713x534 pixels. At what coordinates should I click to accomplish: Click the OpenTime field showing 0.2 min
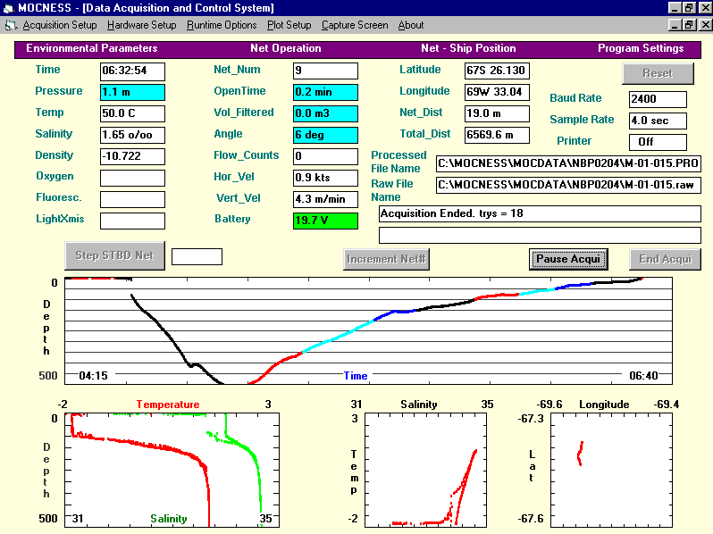click(325, 92)
